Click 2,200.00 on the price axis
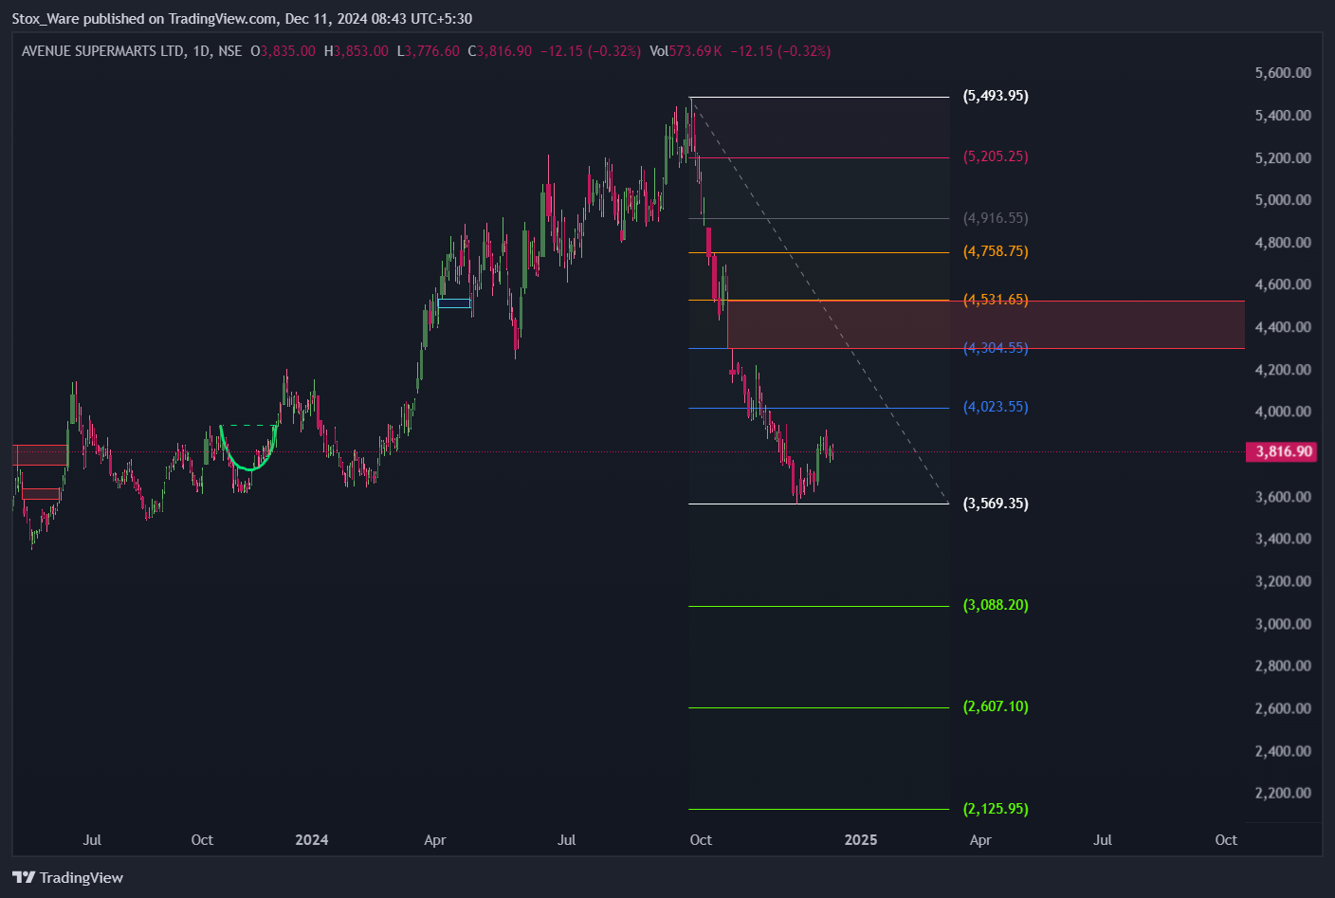Viewport: 1335px width, 898px height. [1283, 793]
